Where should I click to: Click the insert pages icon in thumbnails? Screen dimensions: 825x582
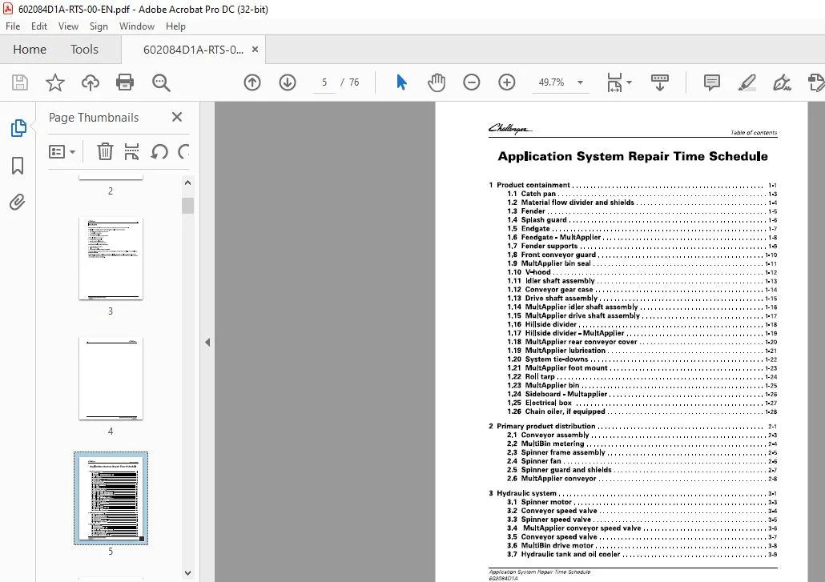click(x=131, y=152)
